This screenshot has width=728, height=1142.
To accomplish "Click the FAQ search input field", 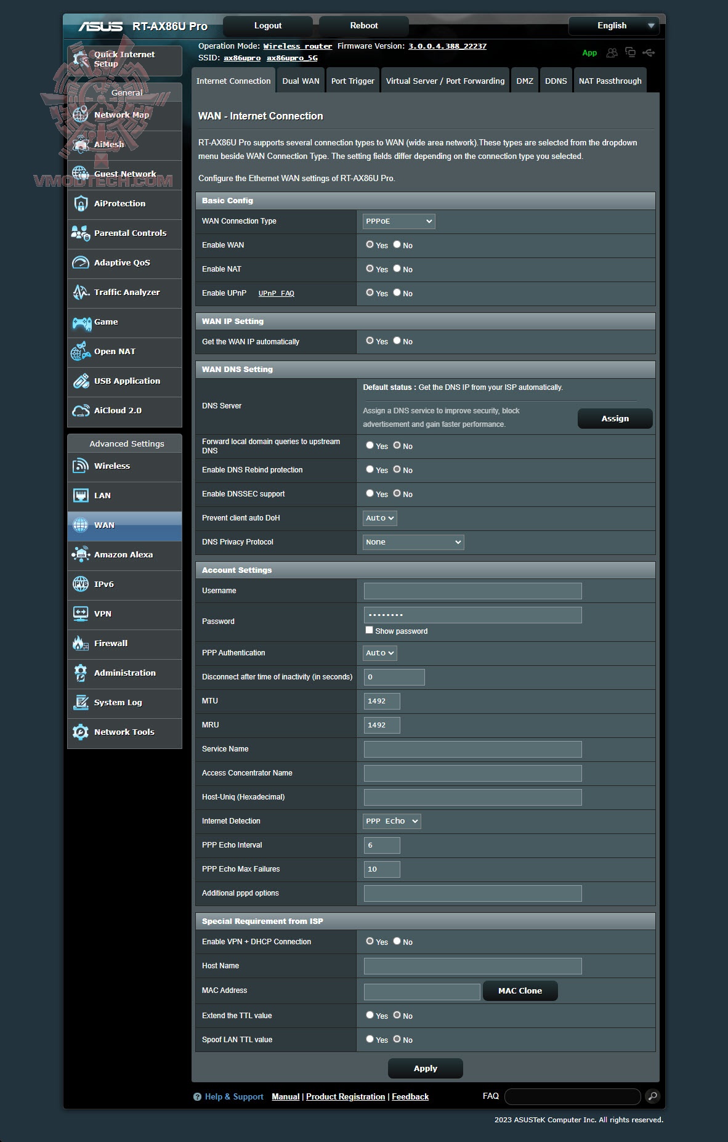I will [x=573, y=1096].
